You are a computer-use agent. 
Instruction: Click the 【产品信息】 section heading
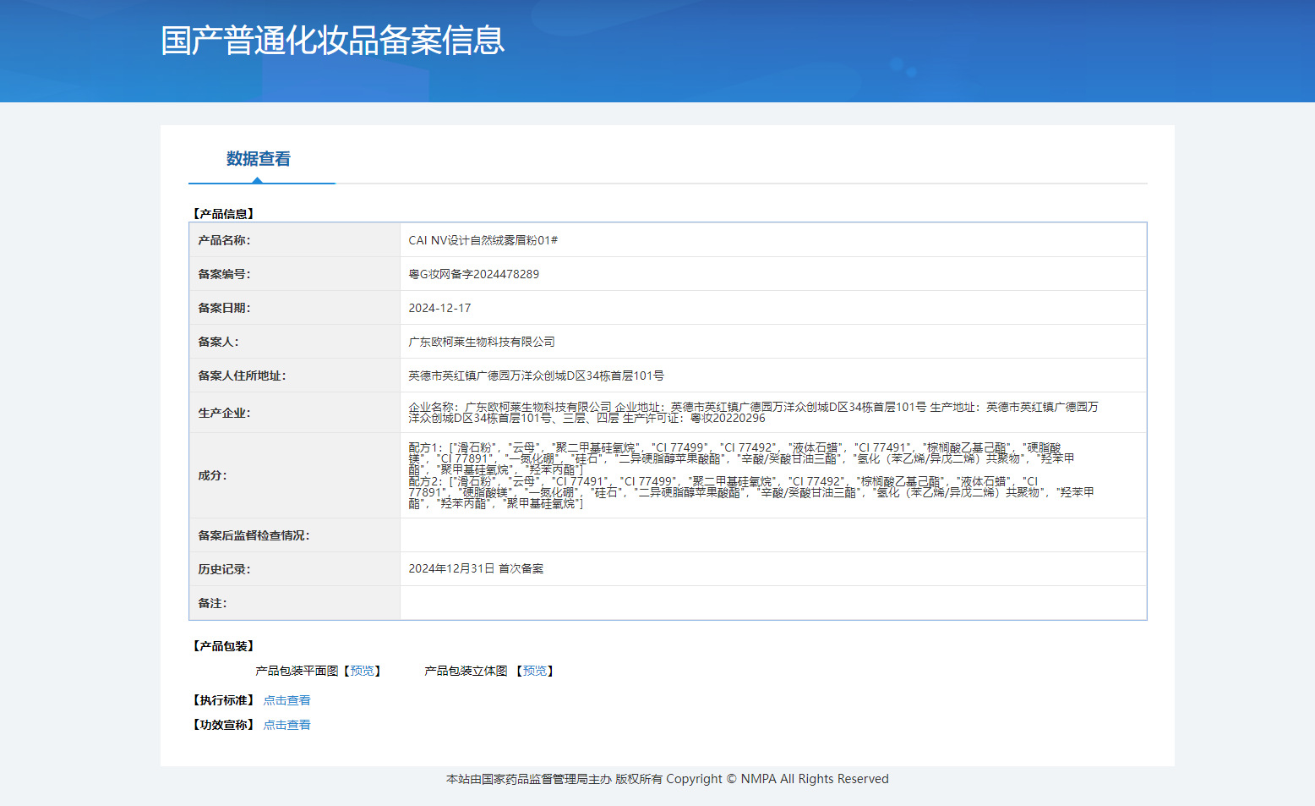coord(223,214)
